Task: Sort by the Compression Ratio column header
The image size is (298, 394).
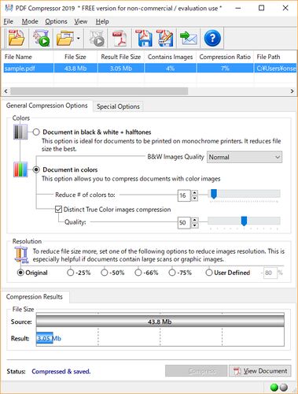Action: (225, 57)
